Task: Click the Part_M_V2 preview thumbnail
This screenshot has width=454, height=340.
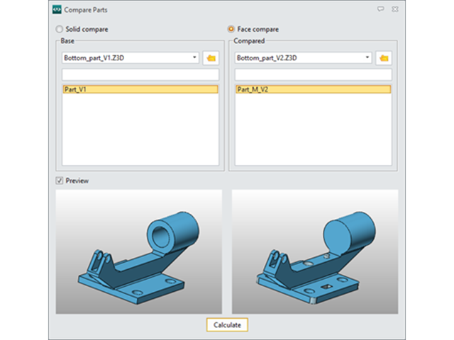Action: [315, 251]
